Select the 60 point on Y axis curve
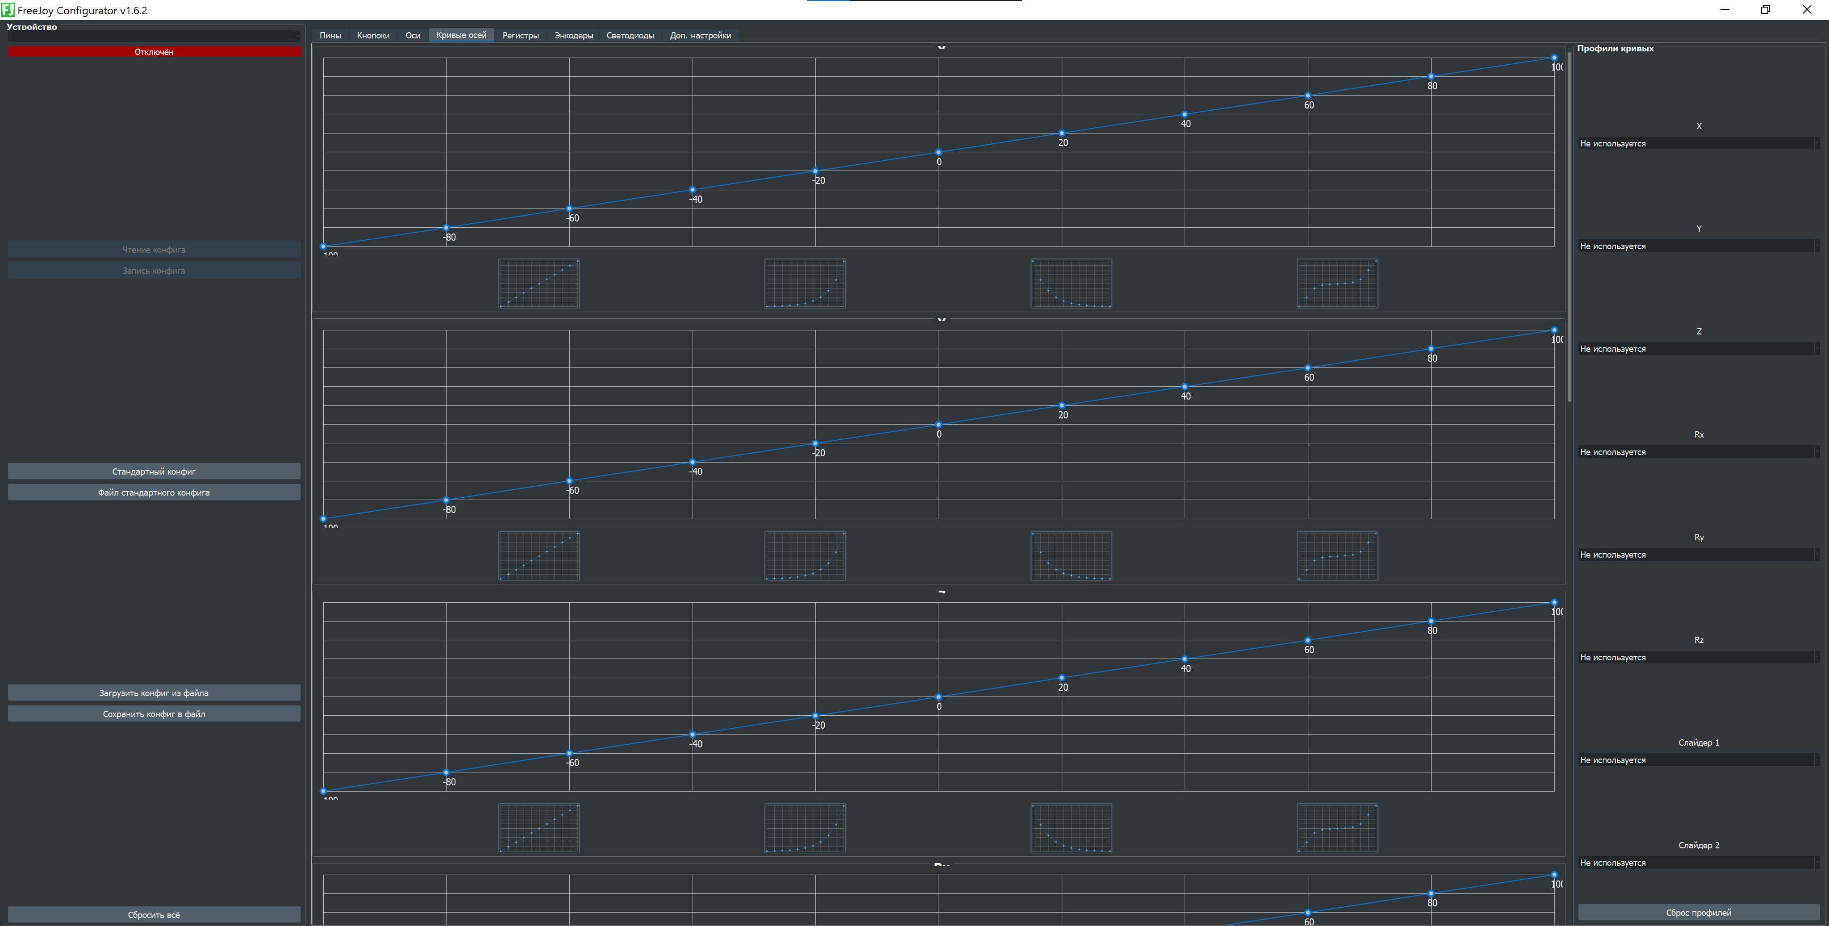The image size is (1829, 926). click(1308, 368)
